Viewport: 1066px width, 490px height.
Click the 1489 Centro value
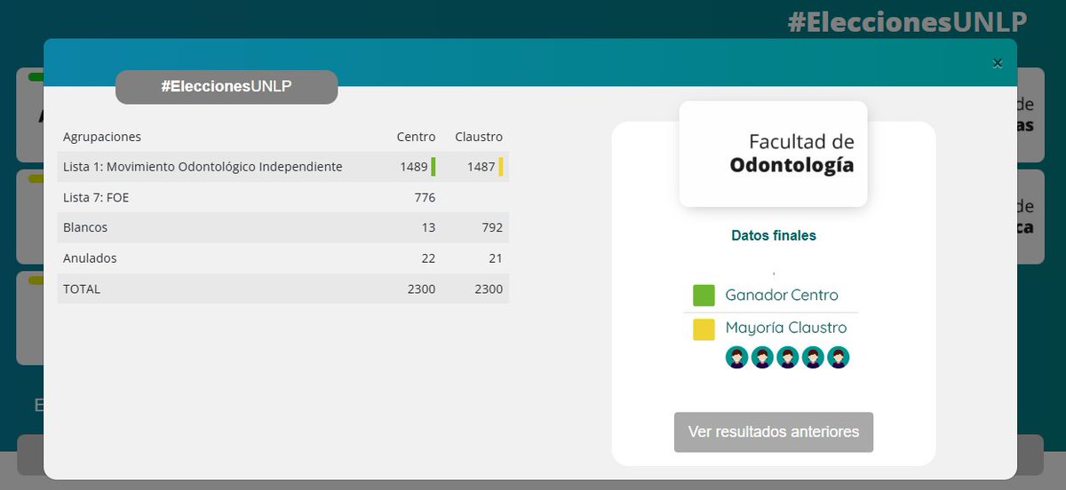pos(413,167)
